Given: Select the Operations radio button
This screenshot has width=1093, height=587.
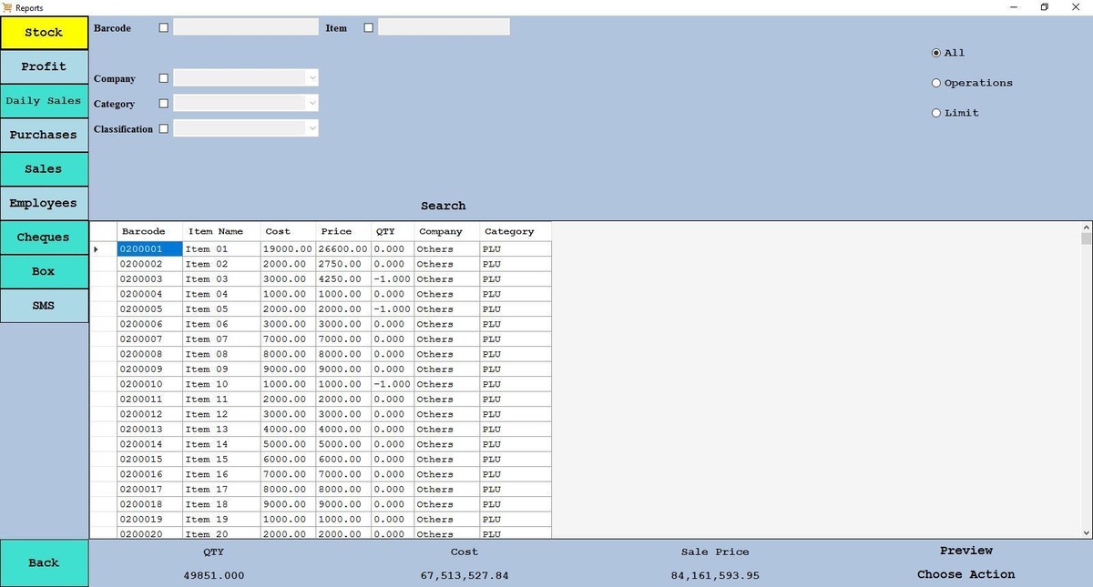Looking at the screenshot, I should (936, 83).
